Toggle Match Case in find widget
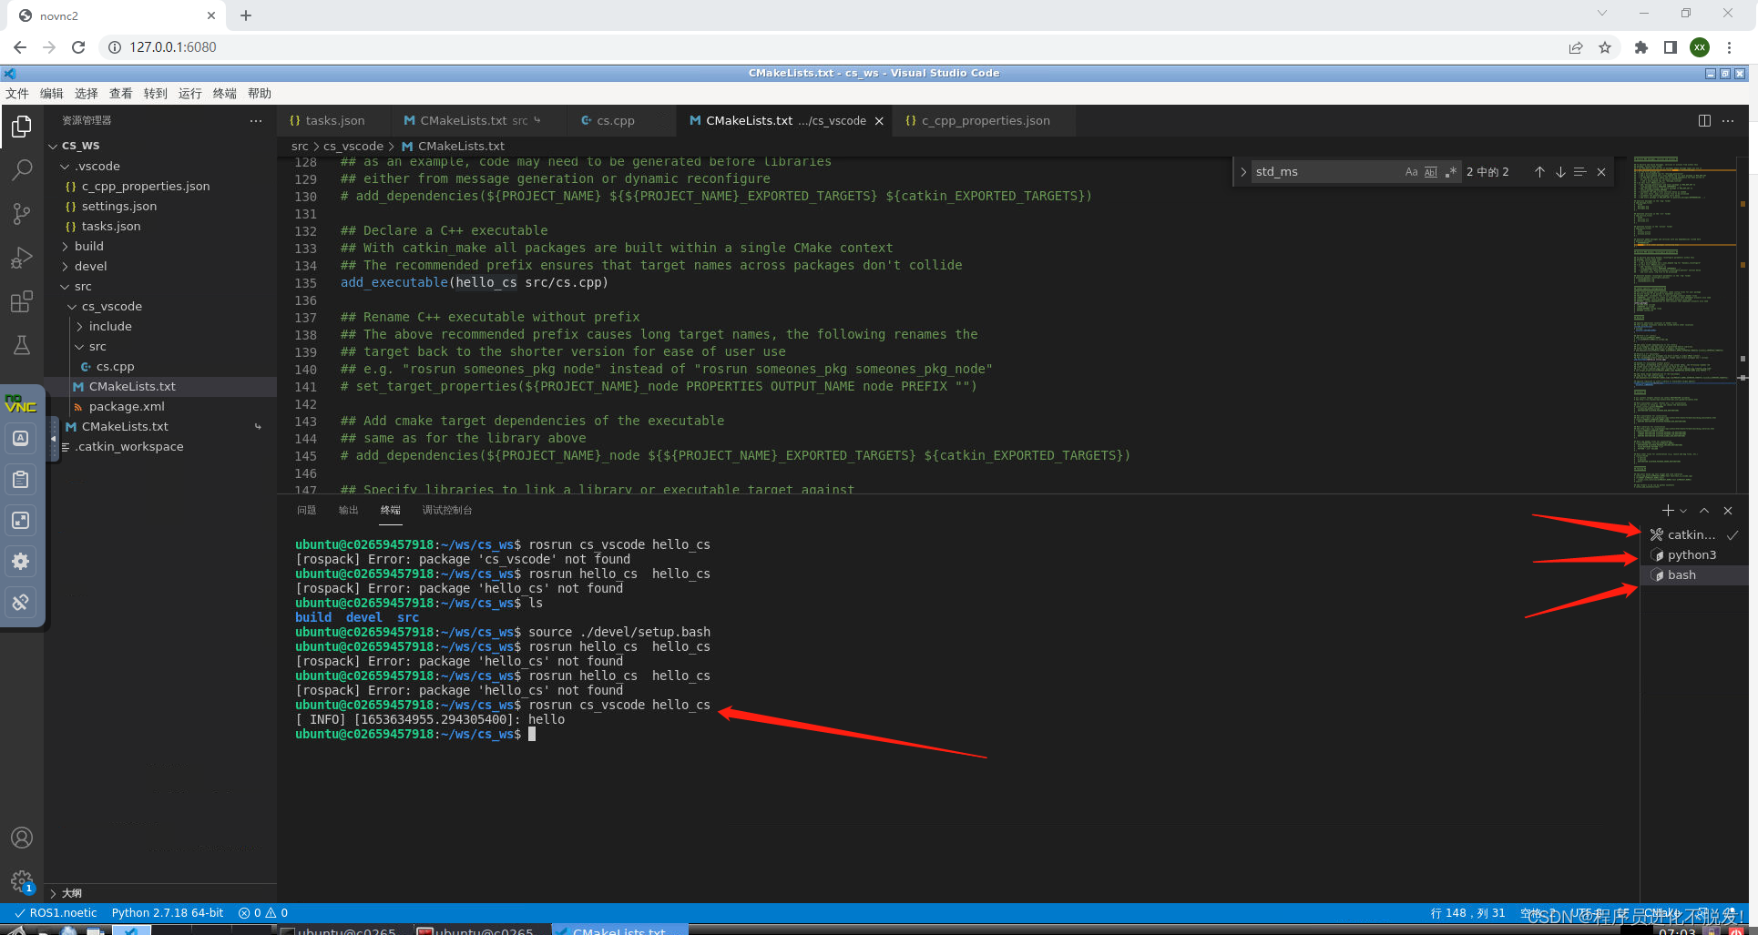This screenshot has width=1758, height=935. coord(1411,172)
